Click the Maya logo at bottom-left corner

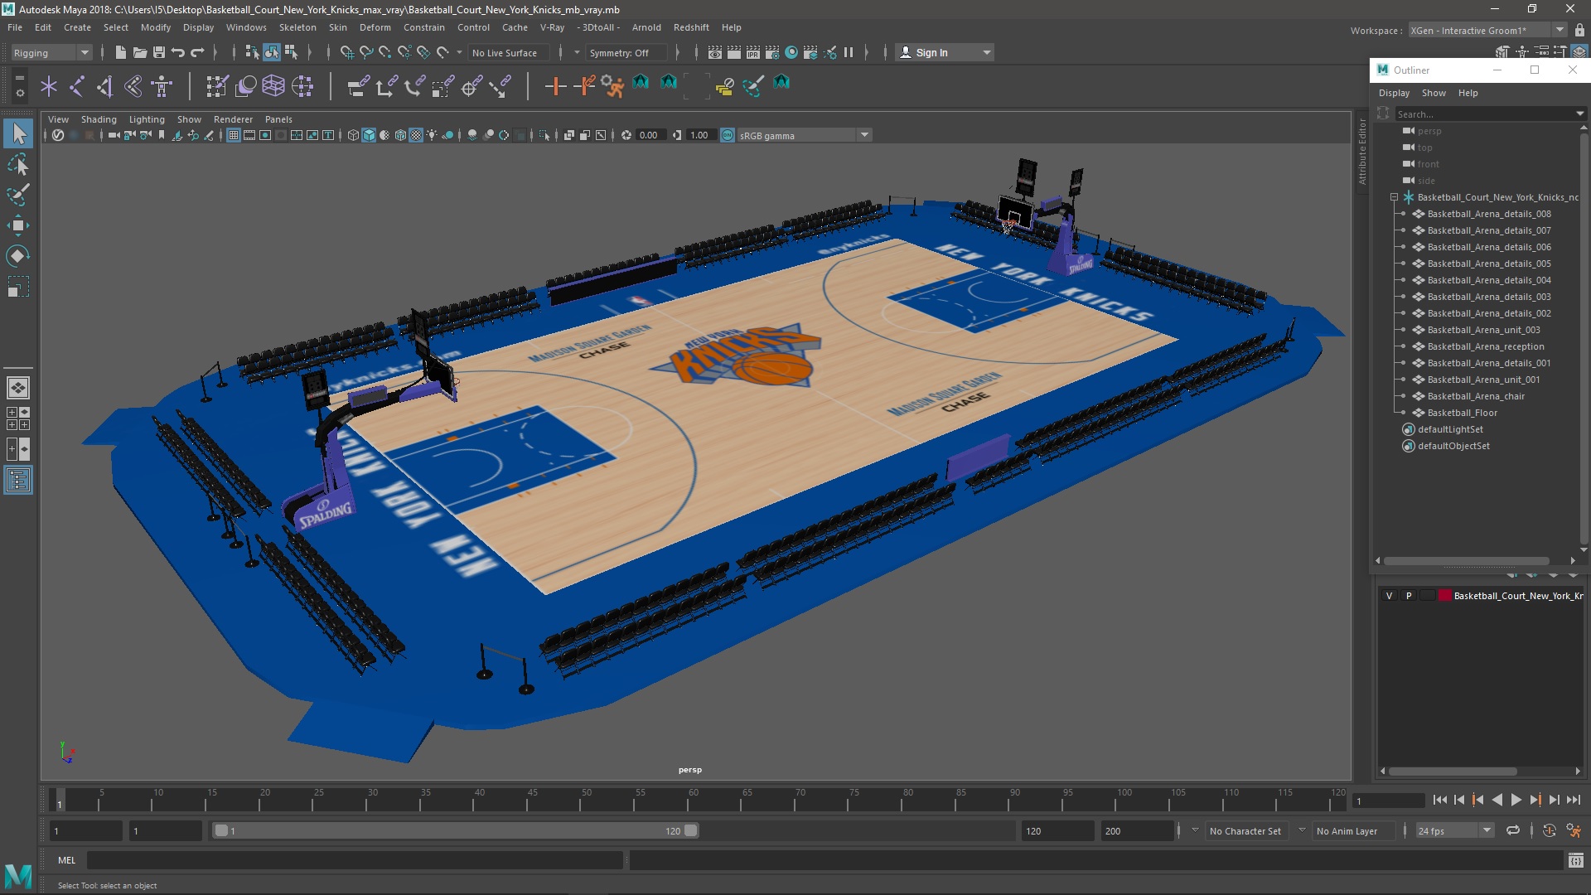[17, 875]
